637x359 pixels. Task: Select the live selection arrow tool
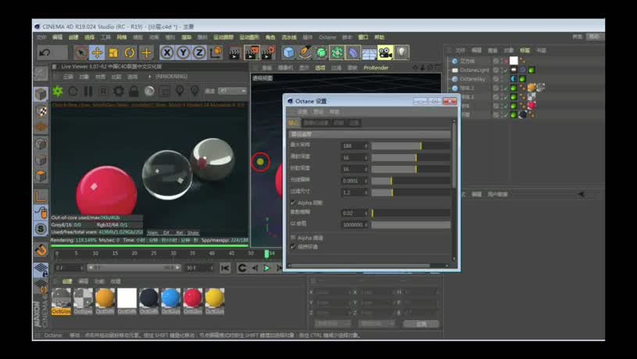[x=81, y=52]
